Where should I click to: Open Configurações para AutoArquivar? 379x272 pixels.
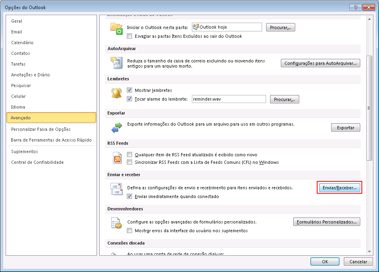(x=320, y=63)
